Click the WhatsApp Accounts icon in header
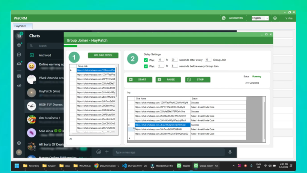This screenshot has height=173, width=307. (x=224, y=18)
